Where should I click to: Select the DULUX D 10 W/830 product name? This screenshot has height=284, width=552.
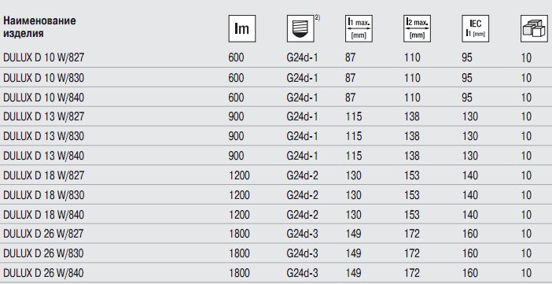44,78
